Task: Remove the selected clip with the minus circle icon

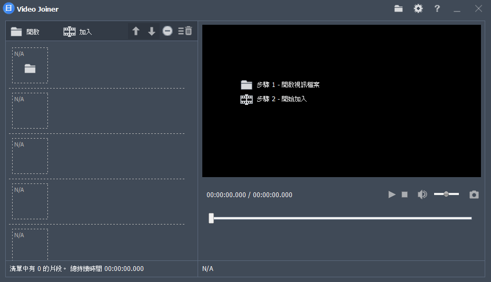Action: [x=168, y=31]
